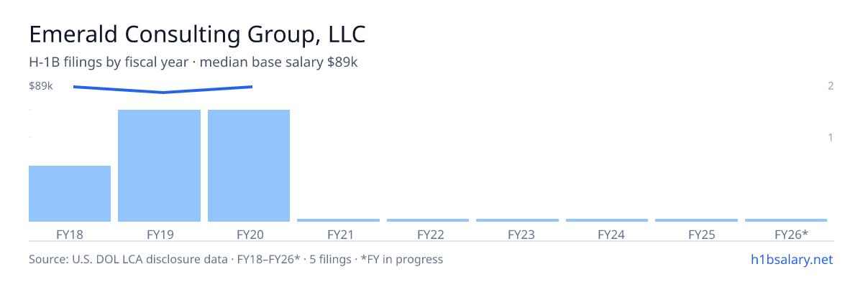This screenshot has height=287, width=863.
Task: Click the $89k salary axis label
Action: pyautogui.click(x=41, y=86)
